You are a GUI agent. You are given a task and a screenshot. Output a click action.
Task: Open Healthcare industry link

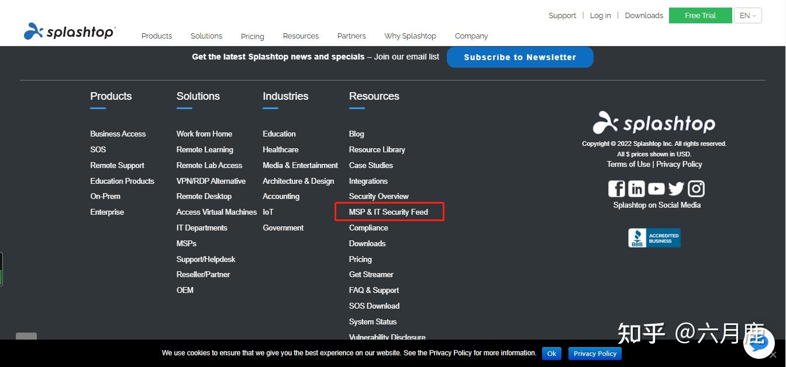coord(281,149)
